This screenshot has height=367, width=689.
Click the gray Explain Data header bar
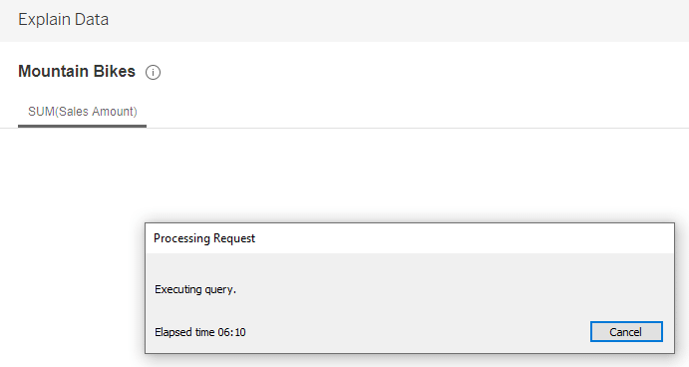[345, 21]
